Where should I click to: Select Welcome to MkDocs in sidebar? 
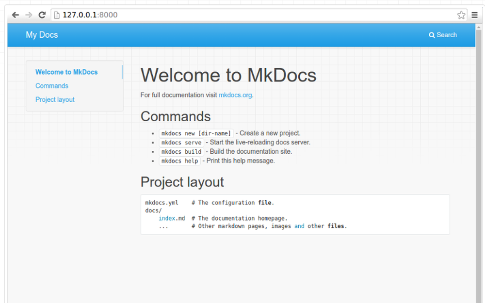coord(66,72)
